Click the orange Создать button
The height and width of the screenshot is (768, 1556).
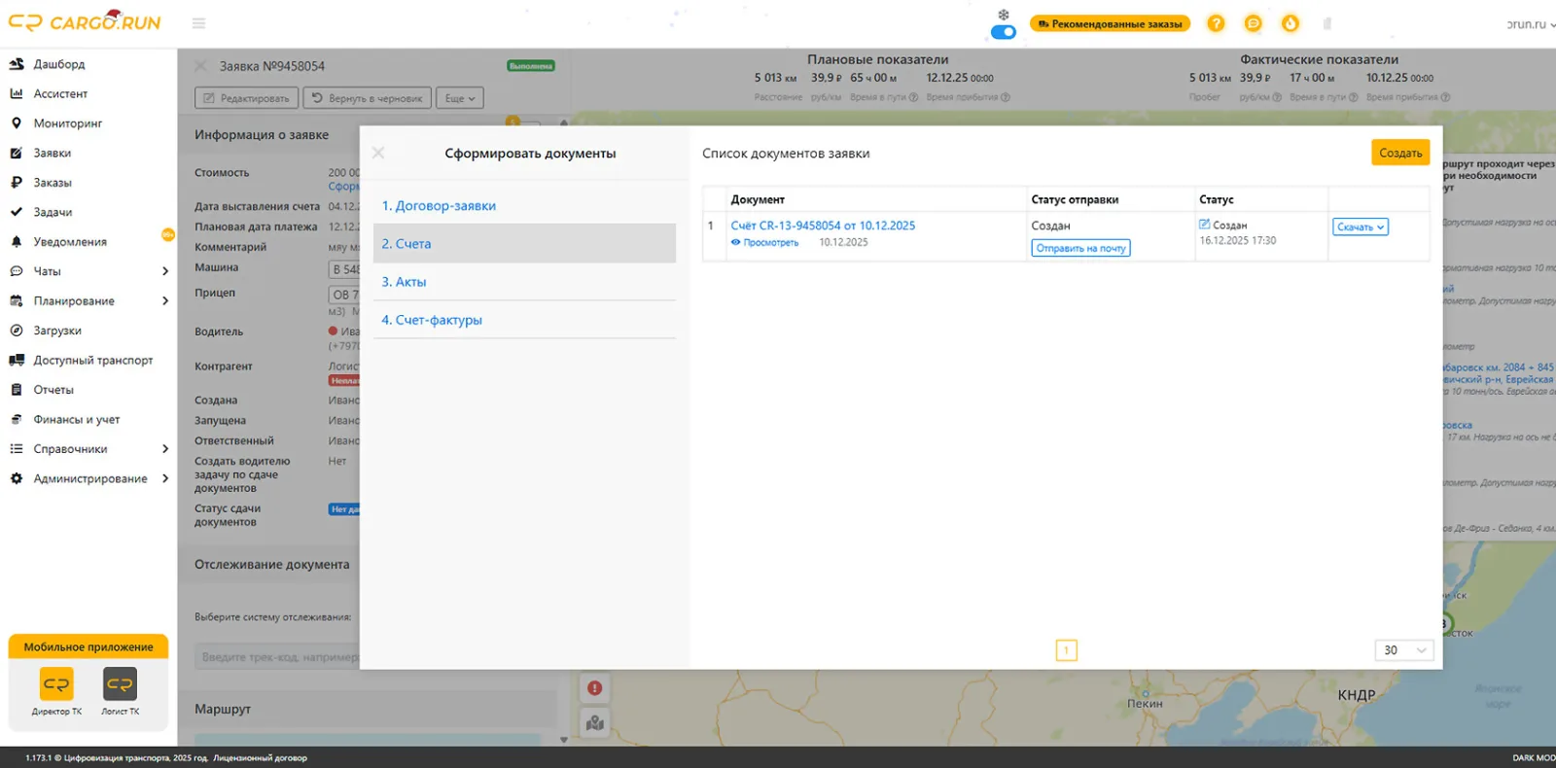point(1400,153)
